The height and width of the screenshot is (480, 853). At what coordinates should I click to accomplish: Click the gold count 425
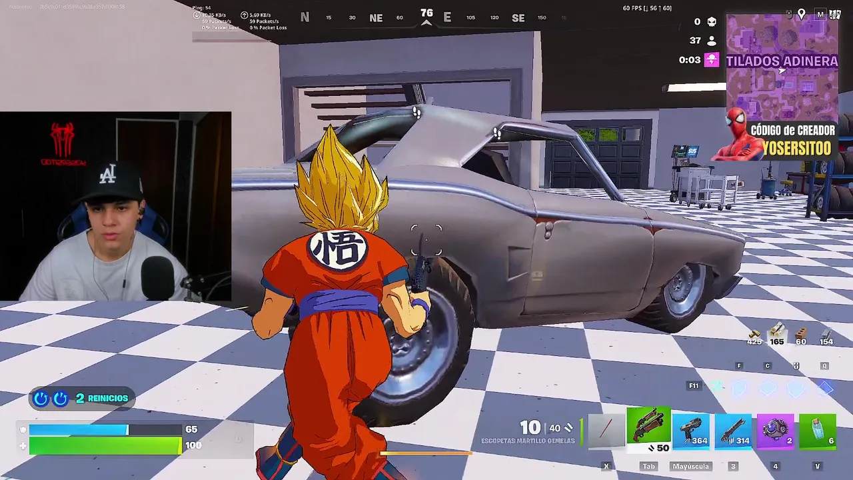click(754, 341)
